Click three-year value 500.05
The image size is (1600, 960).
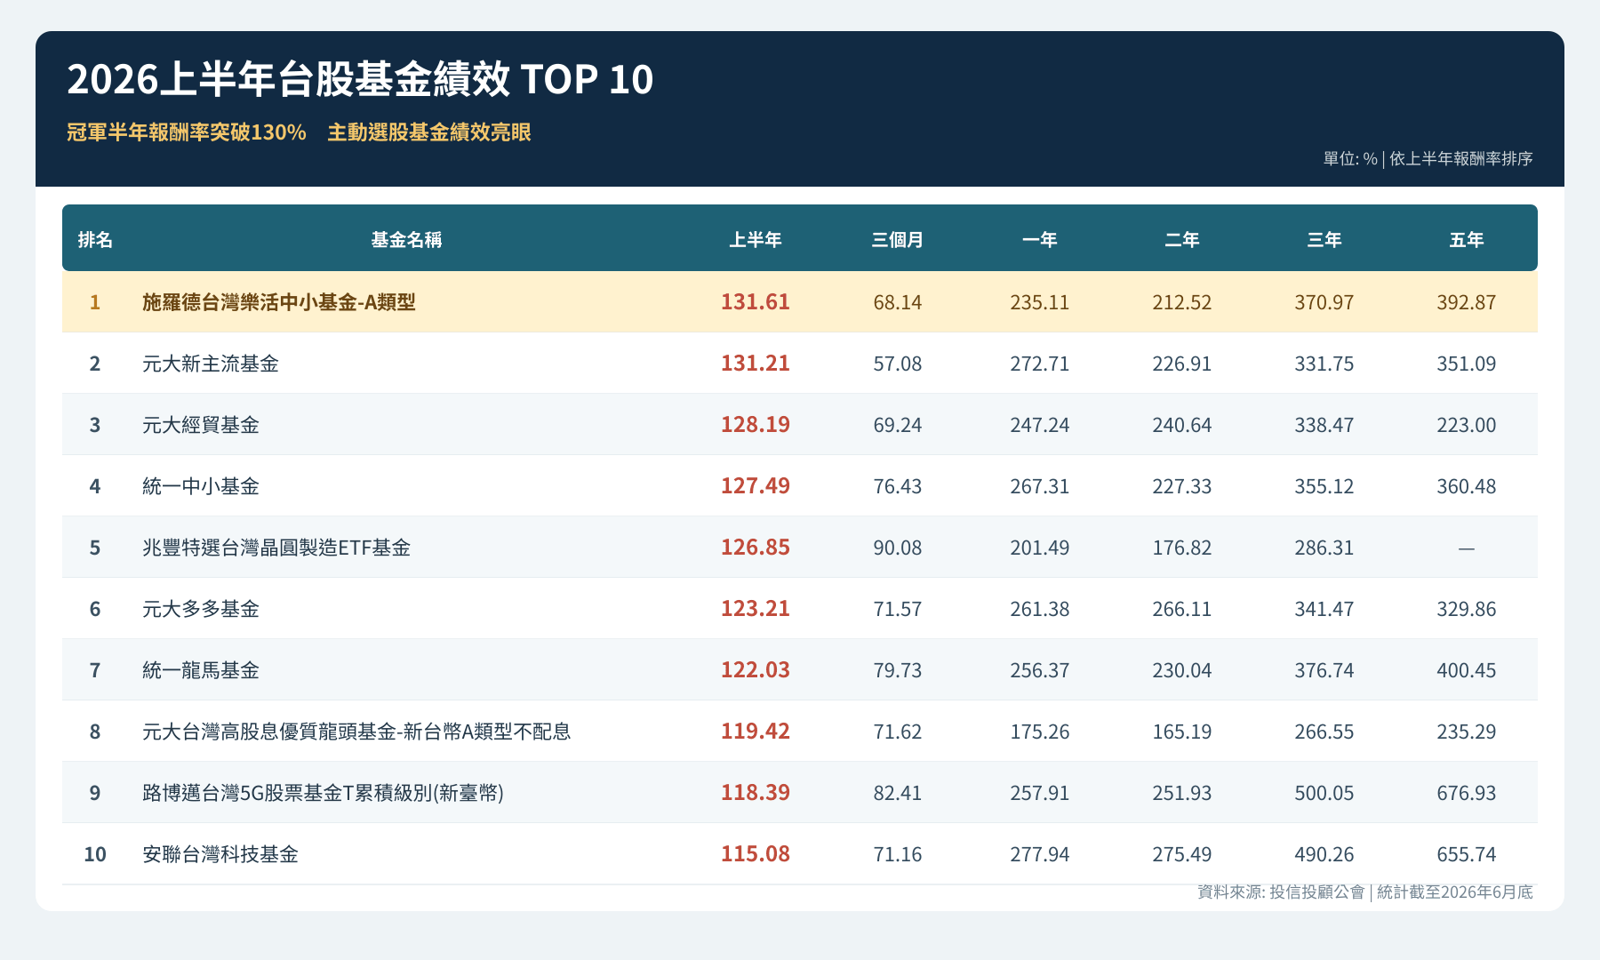[1324, 793]
